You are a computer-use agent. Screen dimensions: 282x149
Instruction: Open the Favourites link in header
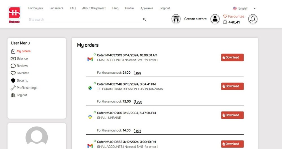[236, 16]
